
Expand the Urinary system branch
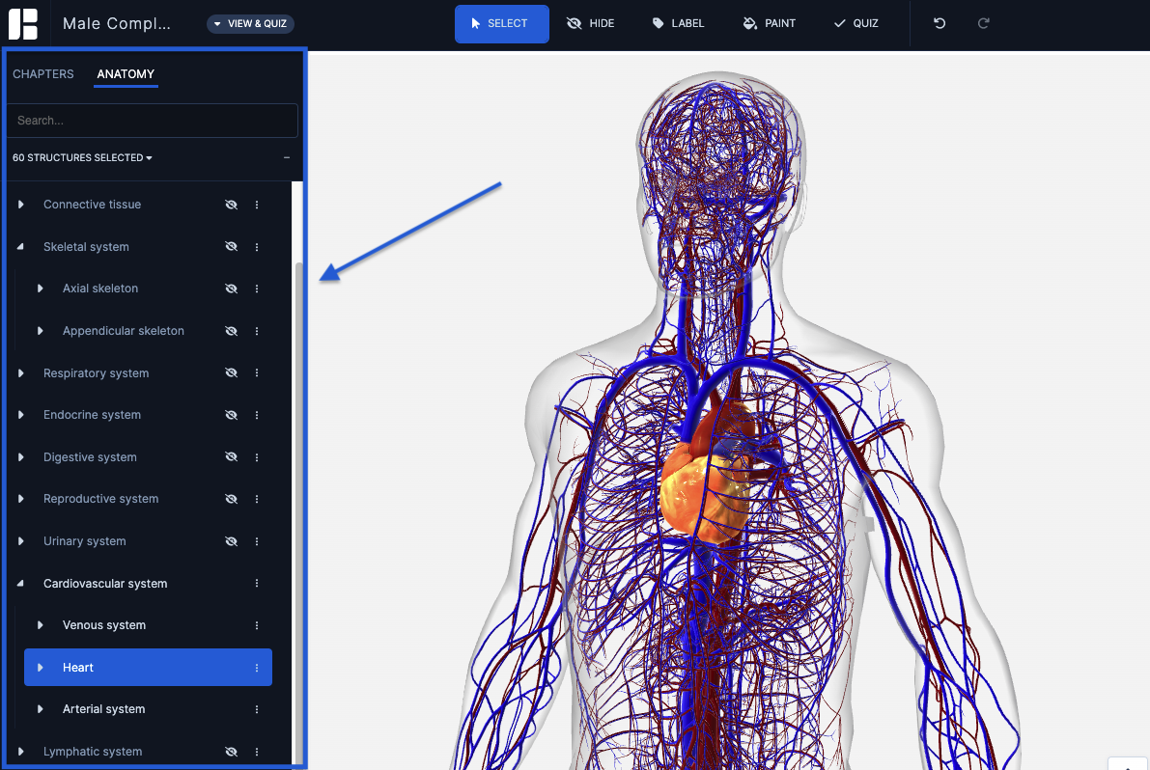coord(20,541)
